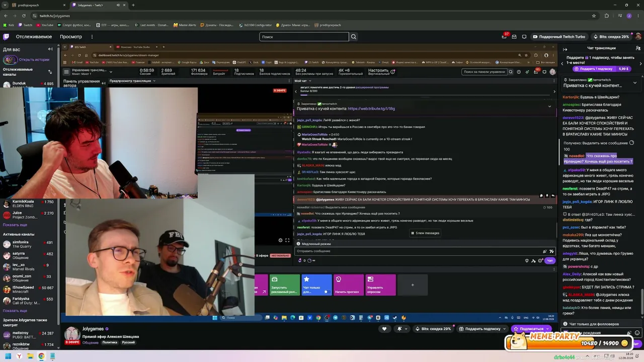Open the Политика tag link

(110, 342)
